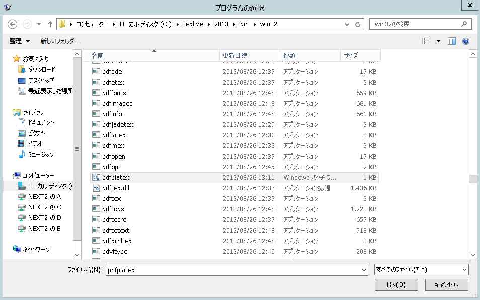This screenshot has width=480, height=300.
Task: Click the refresh icon in address bar
Action: pyautogui.click(x=358, y=24)
